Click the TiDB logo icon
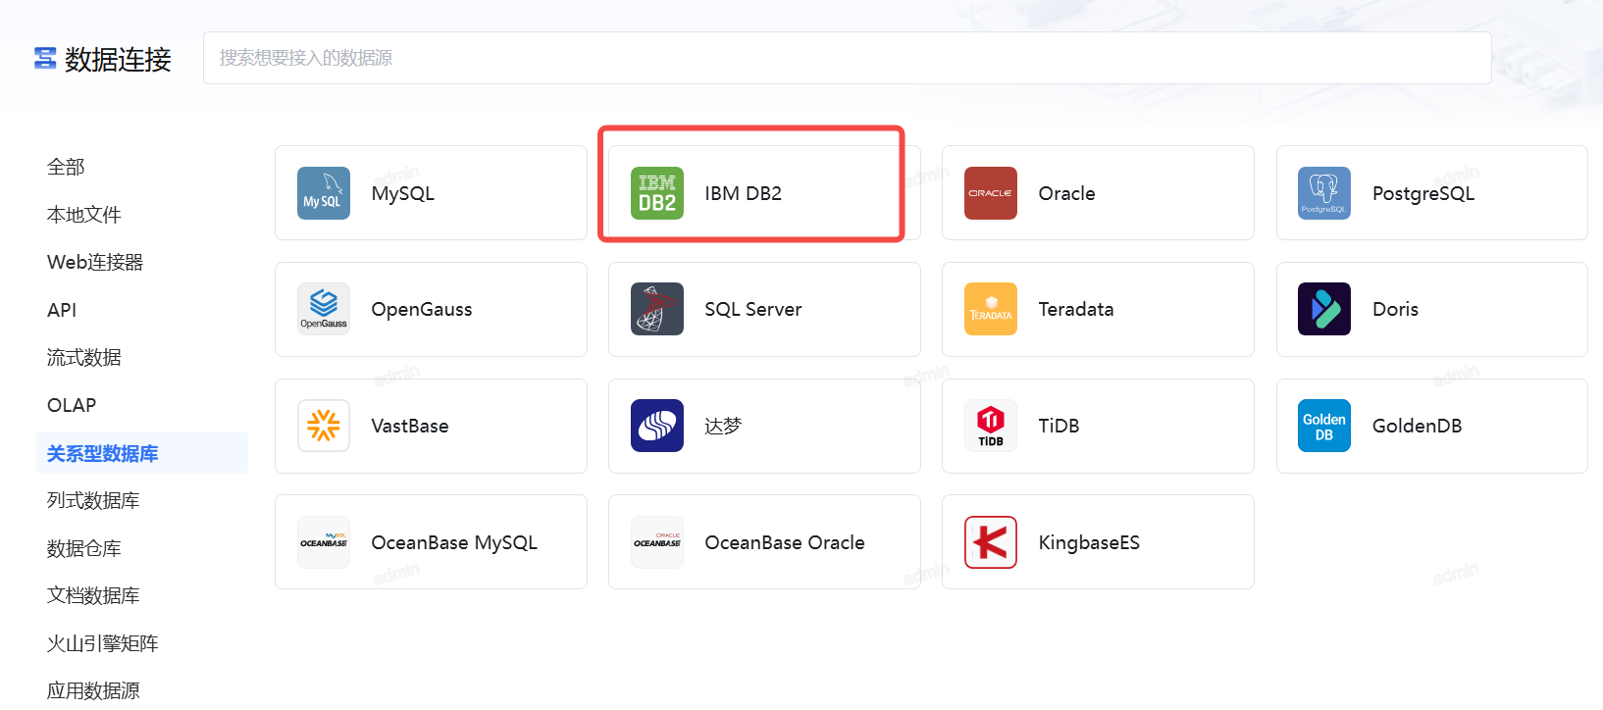 click(991, 426)
